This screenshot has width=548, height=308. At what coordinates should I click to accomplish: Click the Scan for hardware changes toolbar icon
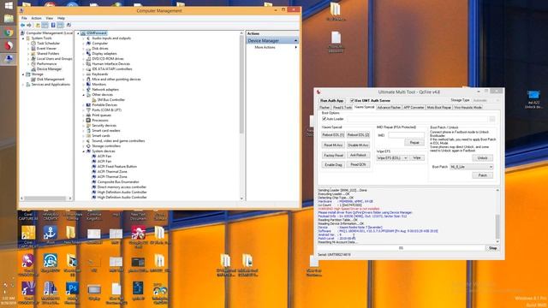[x=68, y=25]
